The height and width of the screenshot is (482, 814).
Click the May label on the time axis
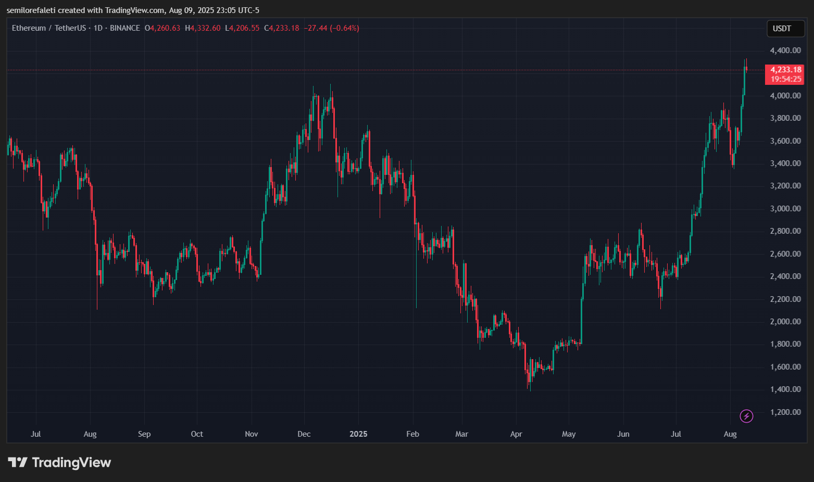coord(569,434)
